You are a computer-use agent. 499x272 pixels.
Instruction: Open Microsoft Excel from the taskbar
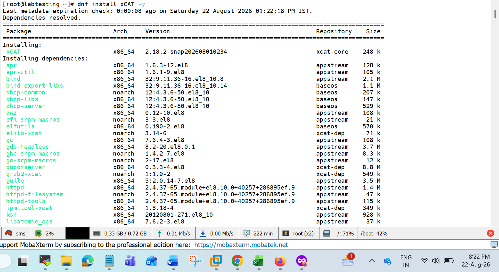point(259,261)
